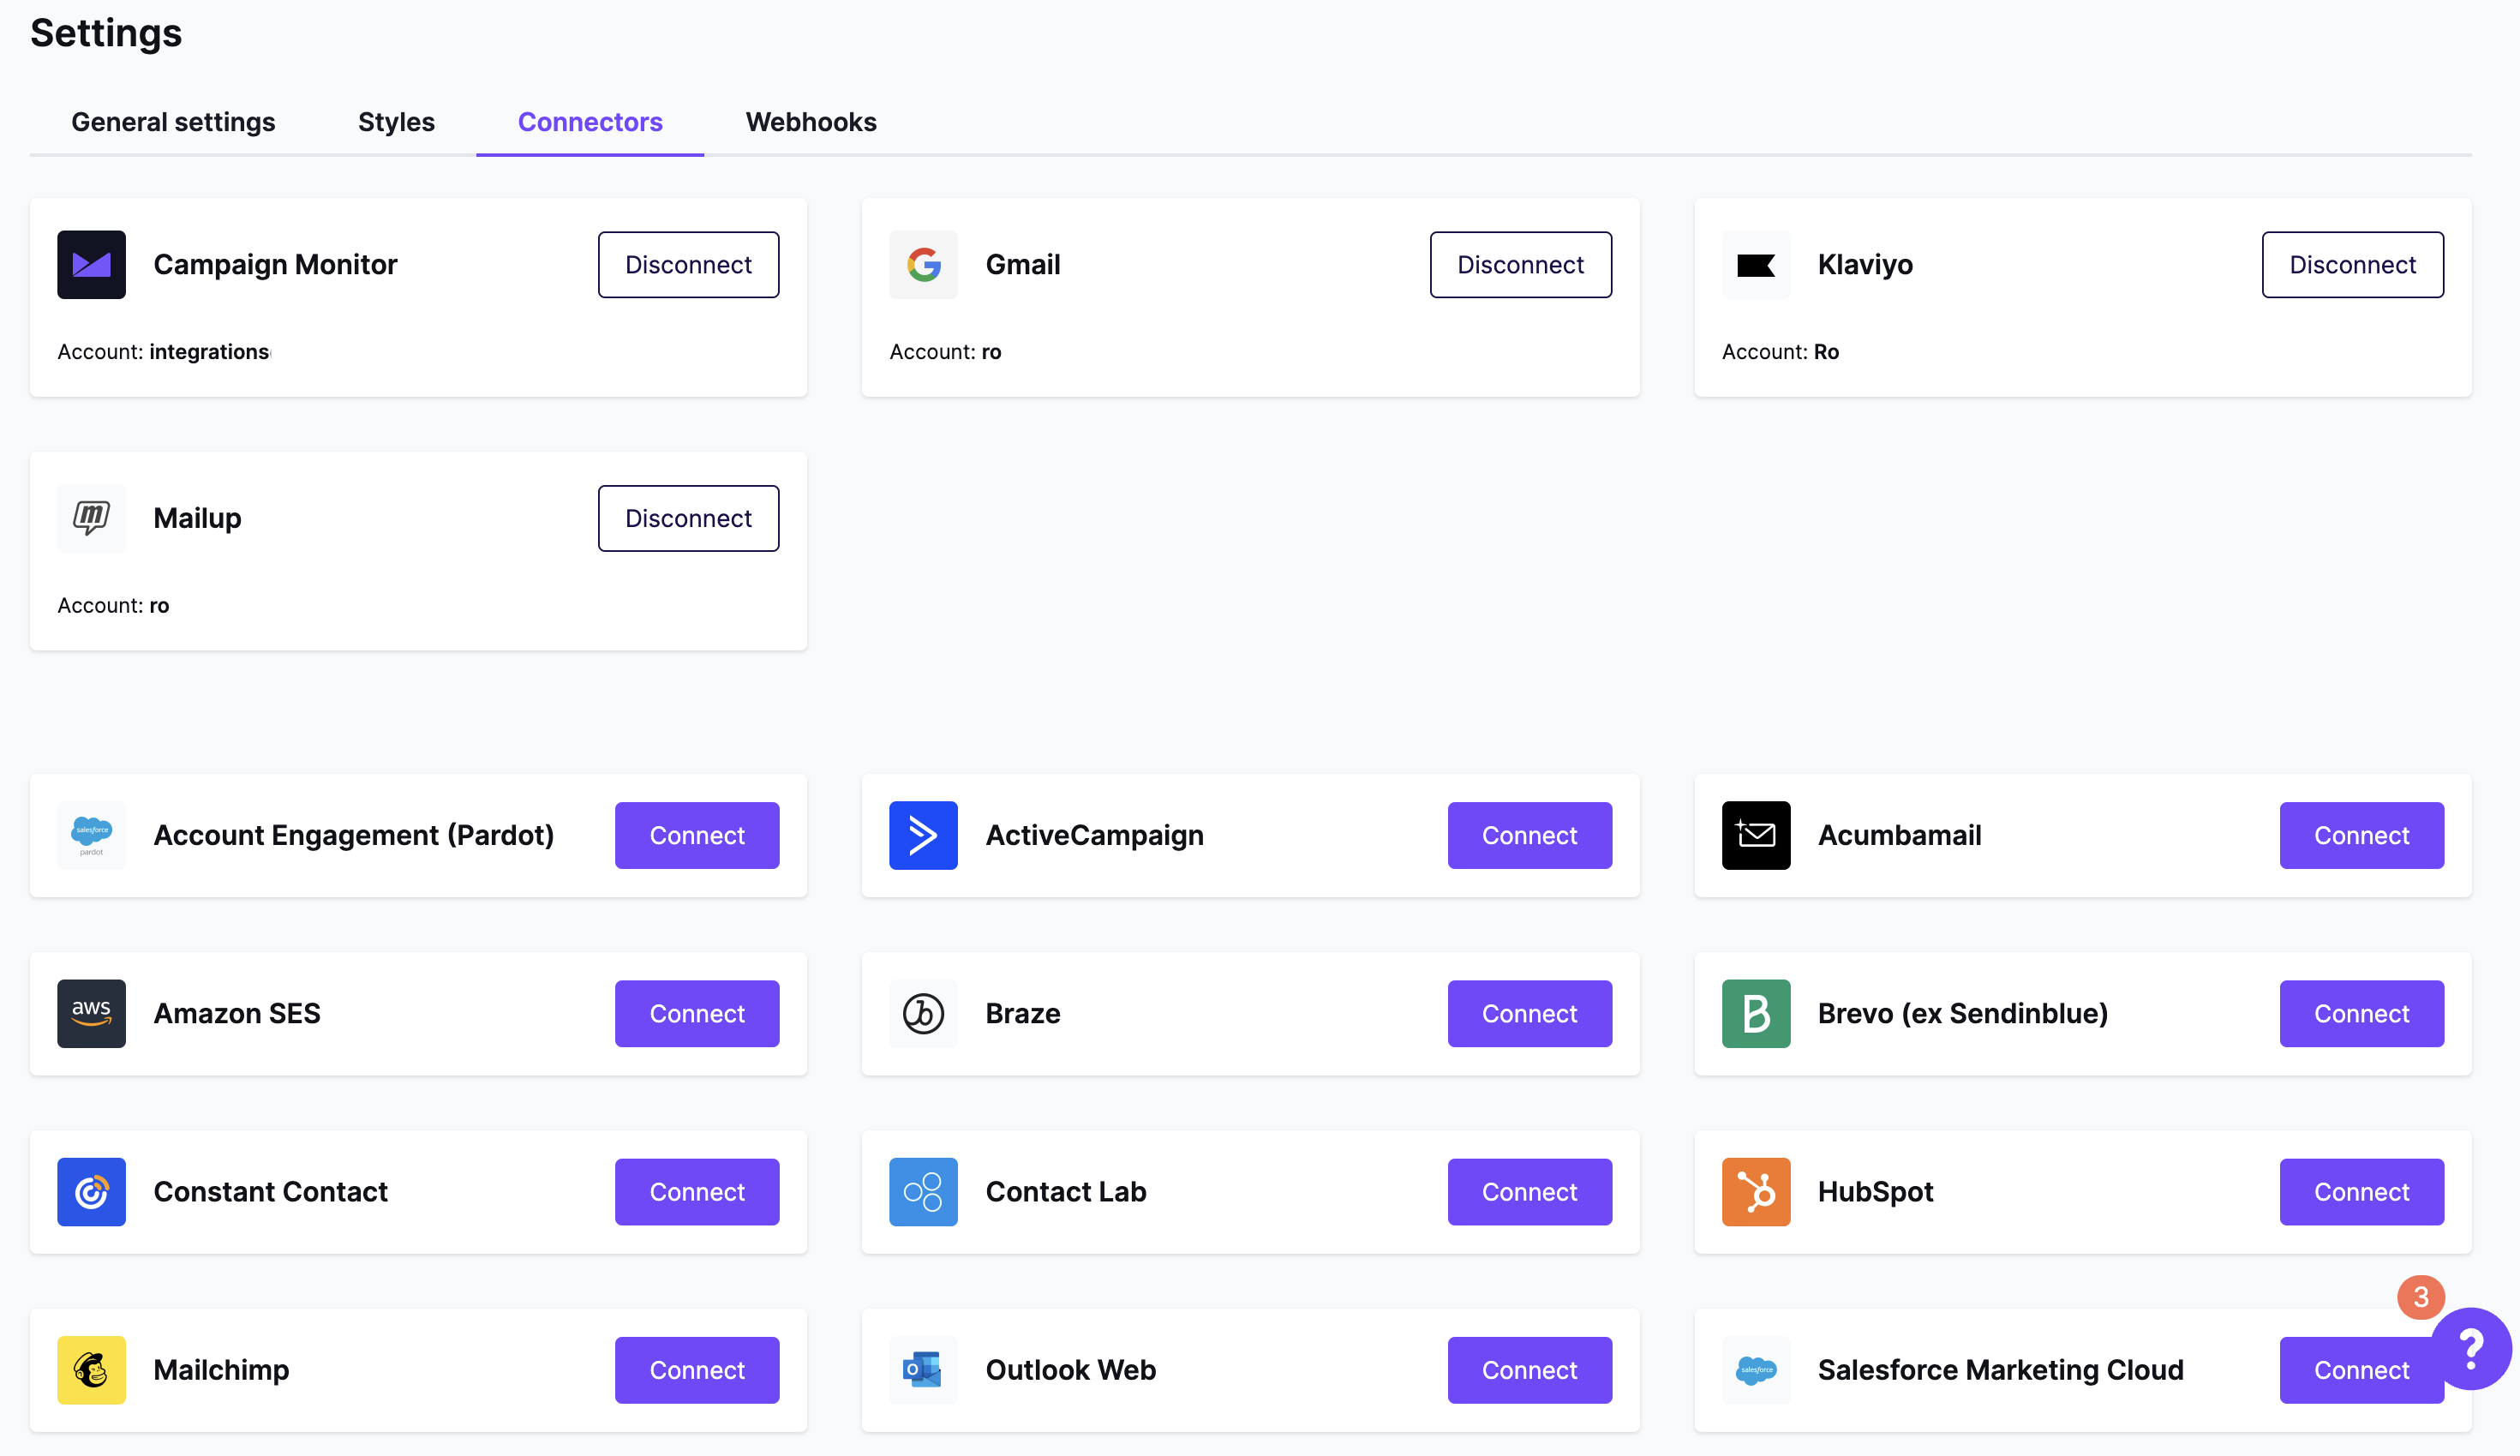Screen dimensions: 2520x1456
Task: Click the Gmail connector name
Action: [1022, 265]
